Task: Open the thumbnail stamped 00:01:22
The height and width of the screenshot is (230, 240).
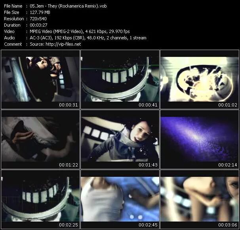Action: coord(40,139)
